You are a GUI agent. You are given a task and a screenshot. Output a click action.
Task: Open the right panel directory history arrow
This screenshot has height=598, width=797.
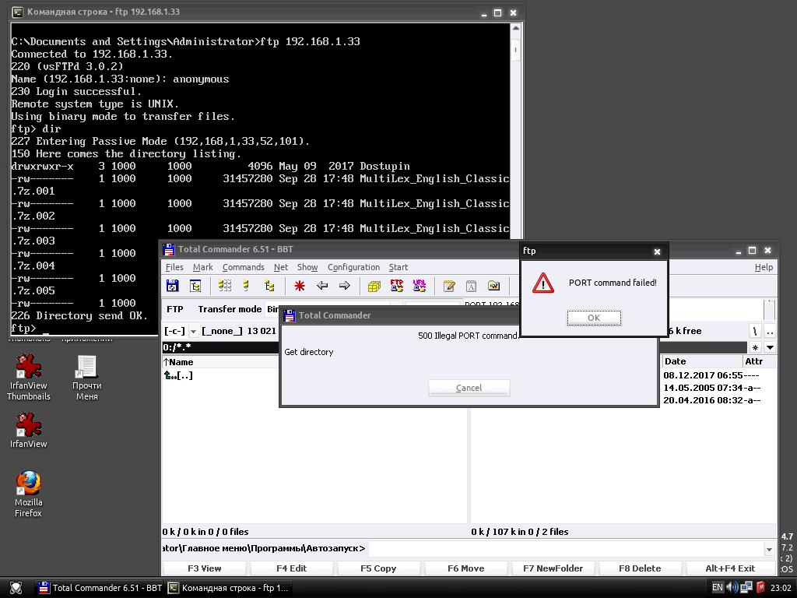770,348
